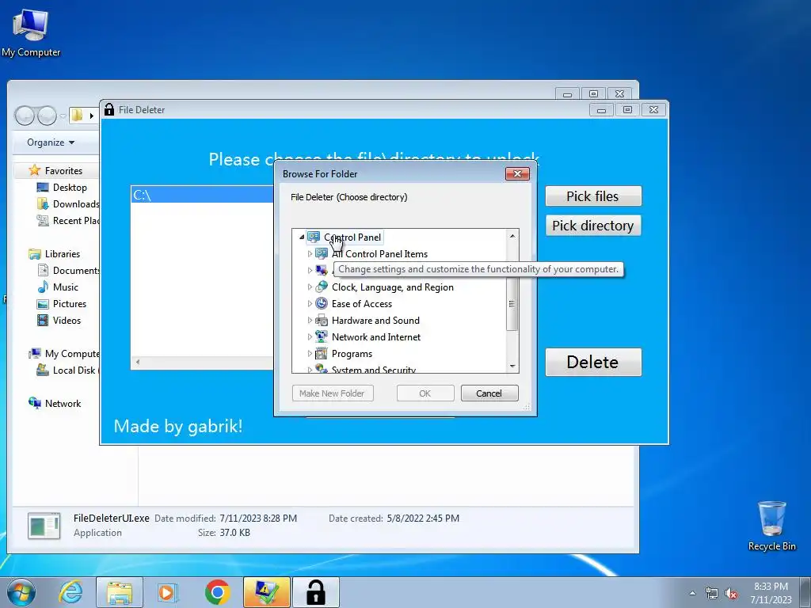Click folder tree scrollbar down arrow
Screen dimensions: 811x608
pos(512,366)
